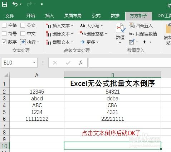Open the Name Box dropdown arrow
This screenshot has width=171, height=152.
(34, 62)
